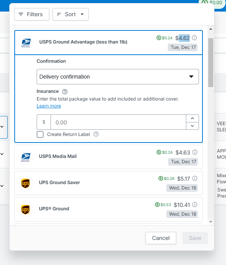Select the UPS® Ground rate
The width and height of the screenshot is (226, 265).
109,210
